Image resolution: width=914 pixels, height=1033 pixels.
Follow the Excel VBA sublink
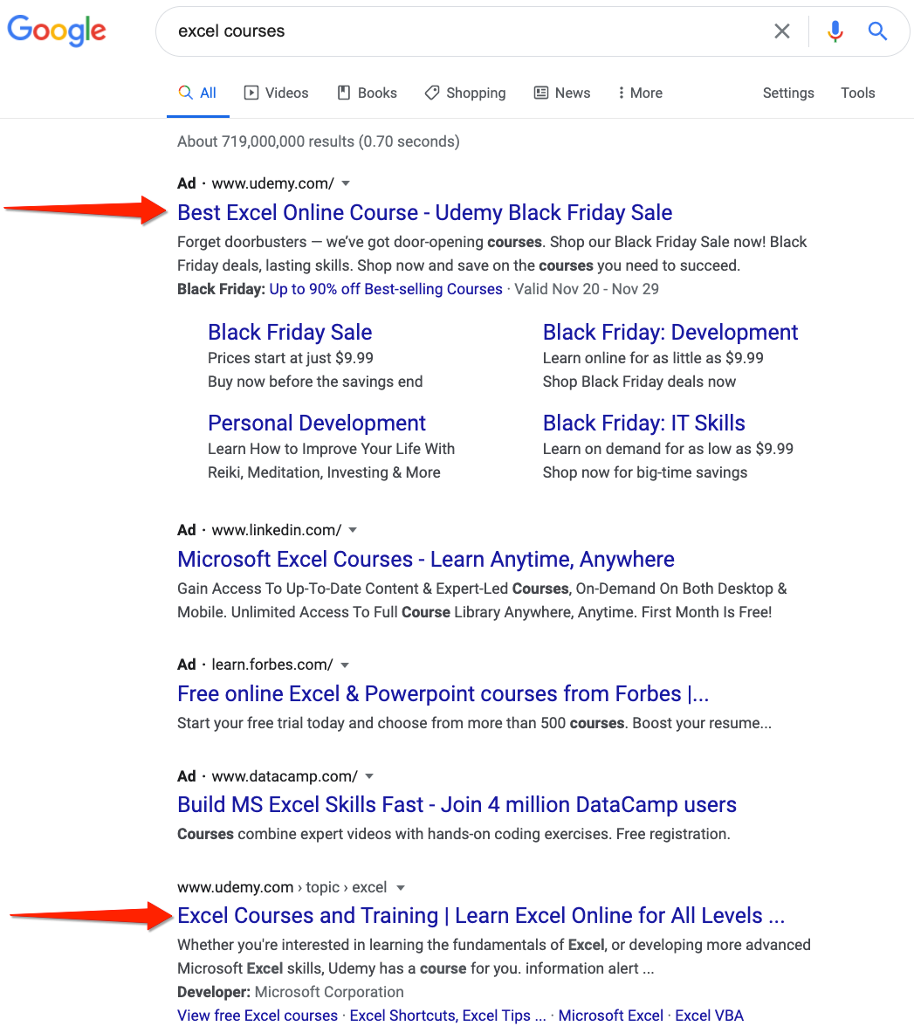tap(709, 1016)
